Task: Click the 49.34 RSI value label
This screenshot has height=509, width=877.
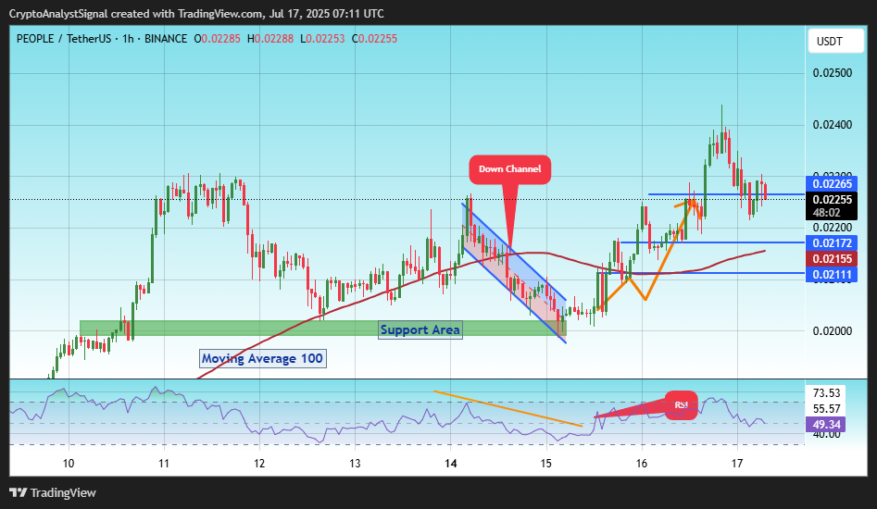Action: pos(825,425)
